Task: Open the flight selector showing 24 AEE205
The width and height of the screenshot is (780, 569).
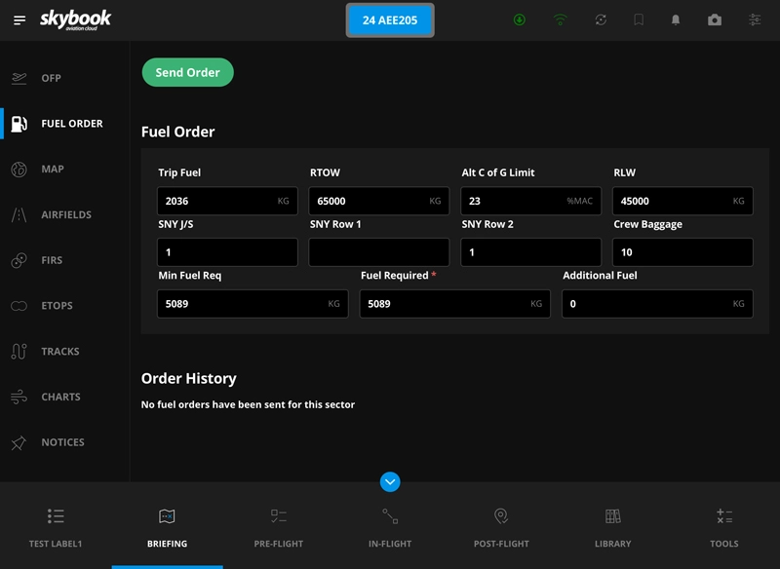Action: tap(390, 19)
